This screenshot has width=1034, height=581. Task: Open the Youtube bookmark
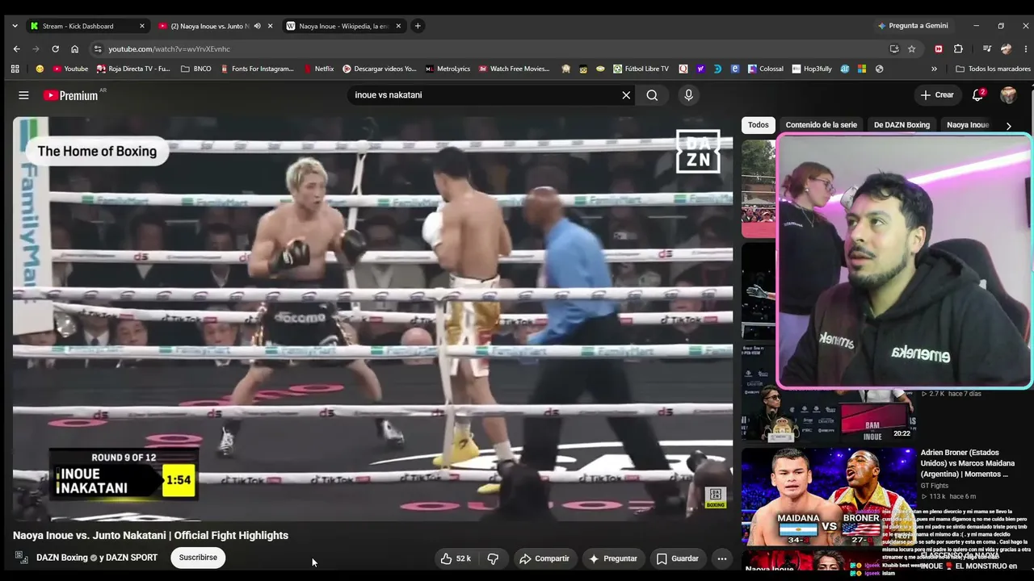70,69
